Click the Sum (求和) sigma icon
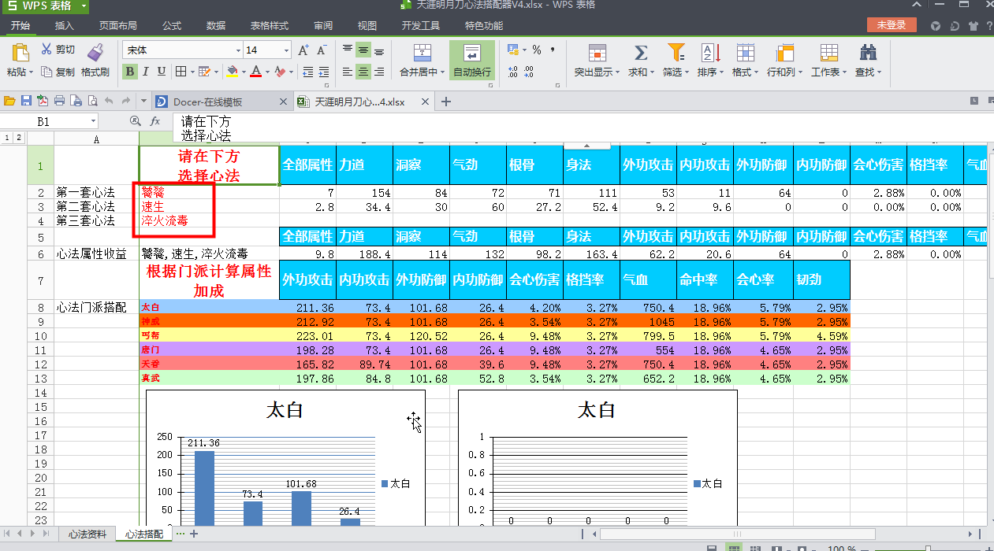This screenshot has height=551, width=994. pos(641,53)
